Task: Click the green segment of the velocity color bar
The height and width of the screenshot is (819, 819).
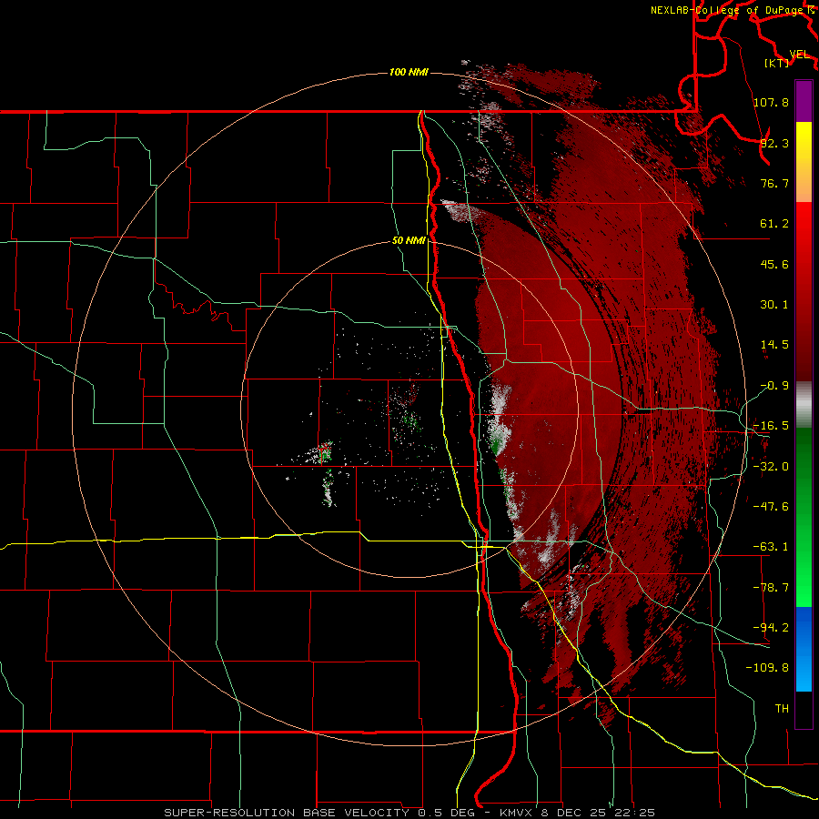Action: coord(804,517)
